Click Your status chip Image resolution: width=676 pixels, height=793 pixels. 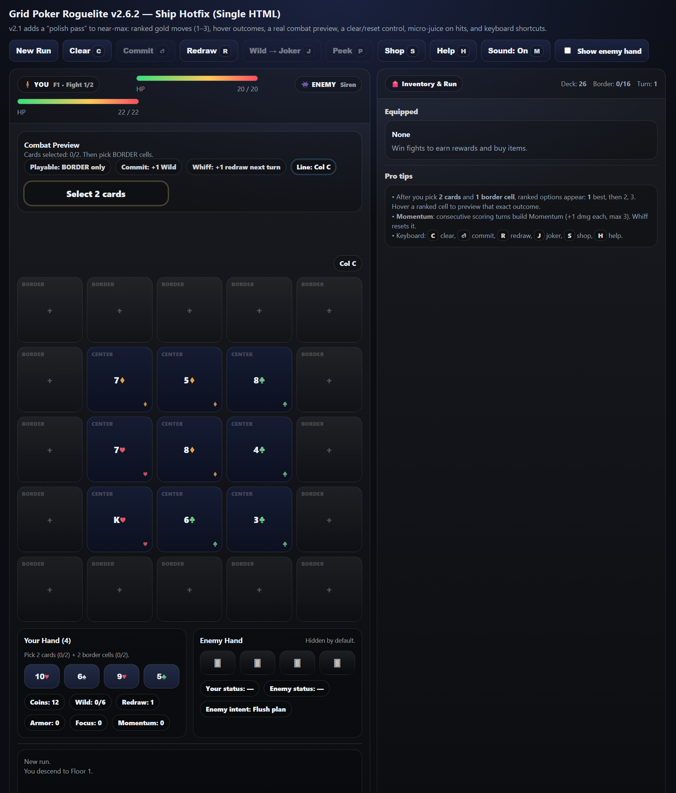pos(230,689)
